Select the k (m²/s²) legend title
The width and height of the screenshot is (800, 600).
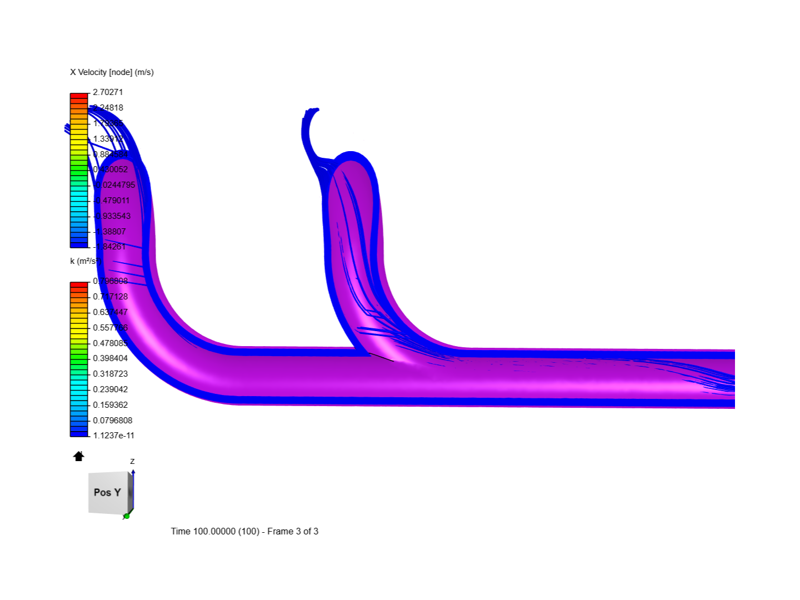[85, 261]
